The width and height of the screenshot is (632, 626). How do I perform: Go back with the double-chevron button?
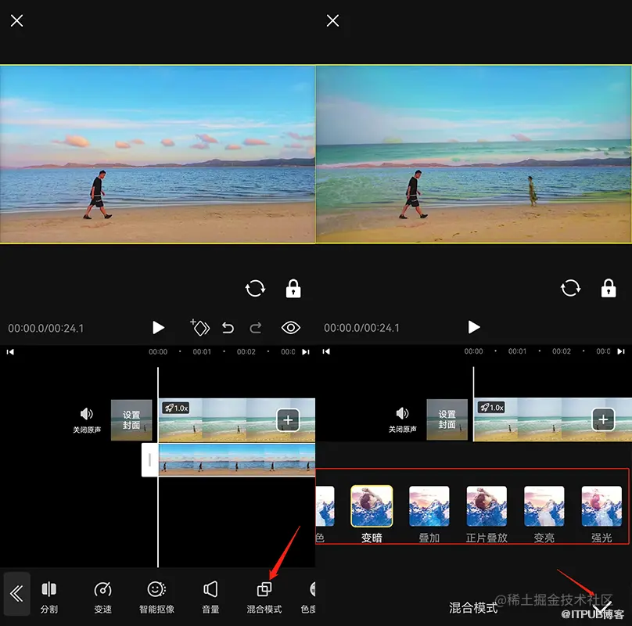point(17,594)
